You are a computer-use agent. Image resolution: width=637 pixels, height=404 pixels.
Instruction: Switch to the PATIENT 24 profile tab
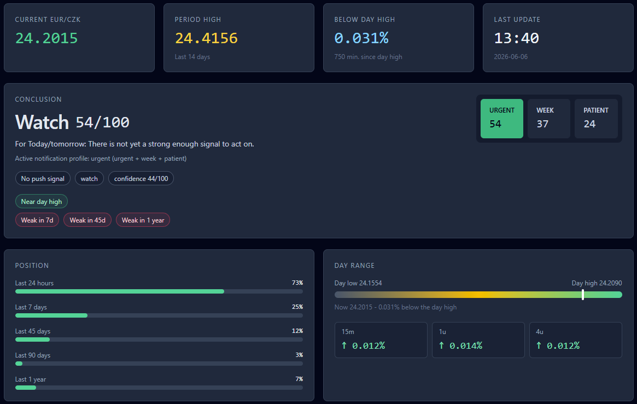[596, 119]
